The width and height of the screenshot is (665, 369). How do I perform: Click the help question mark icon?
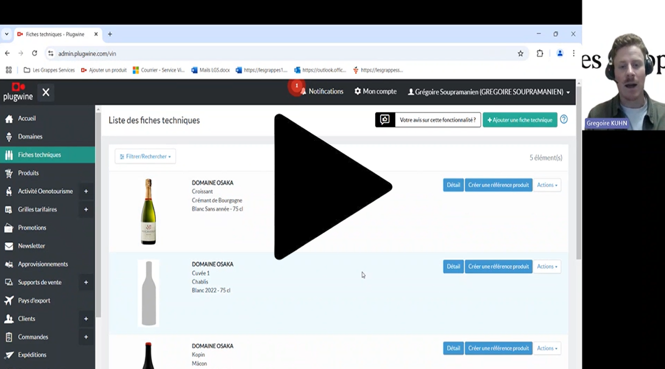pyautogui.click(x=563, y=119)
